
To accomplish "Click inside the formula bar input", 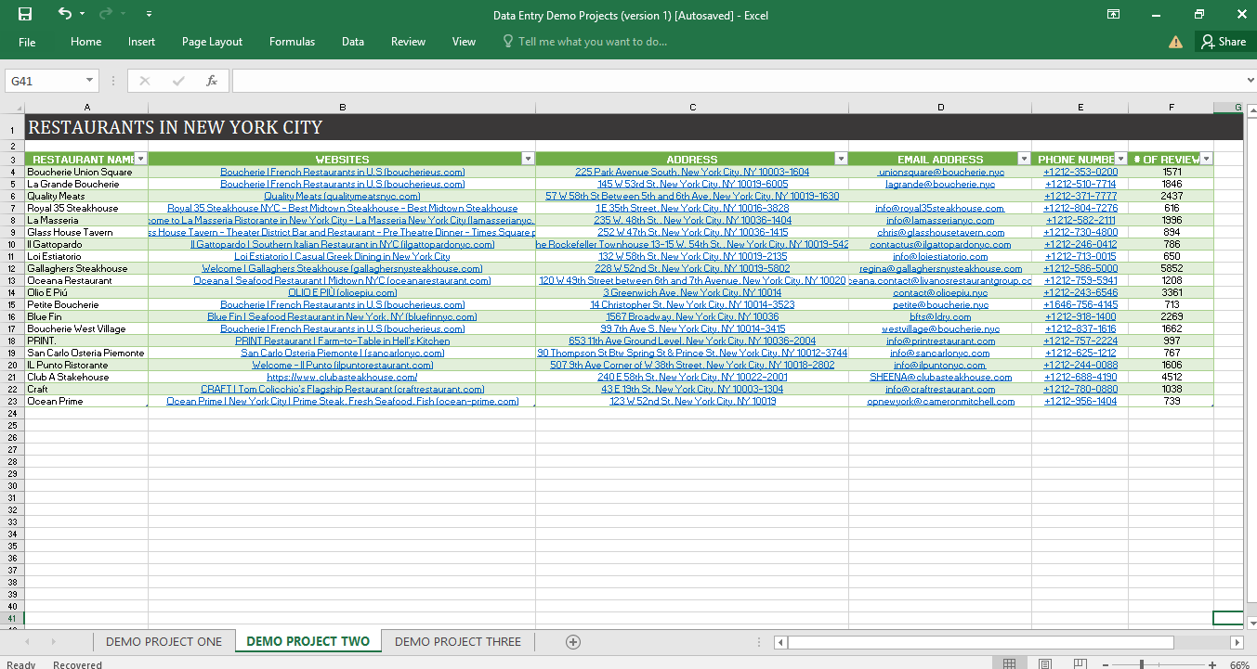I will tap(740, 82).
